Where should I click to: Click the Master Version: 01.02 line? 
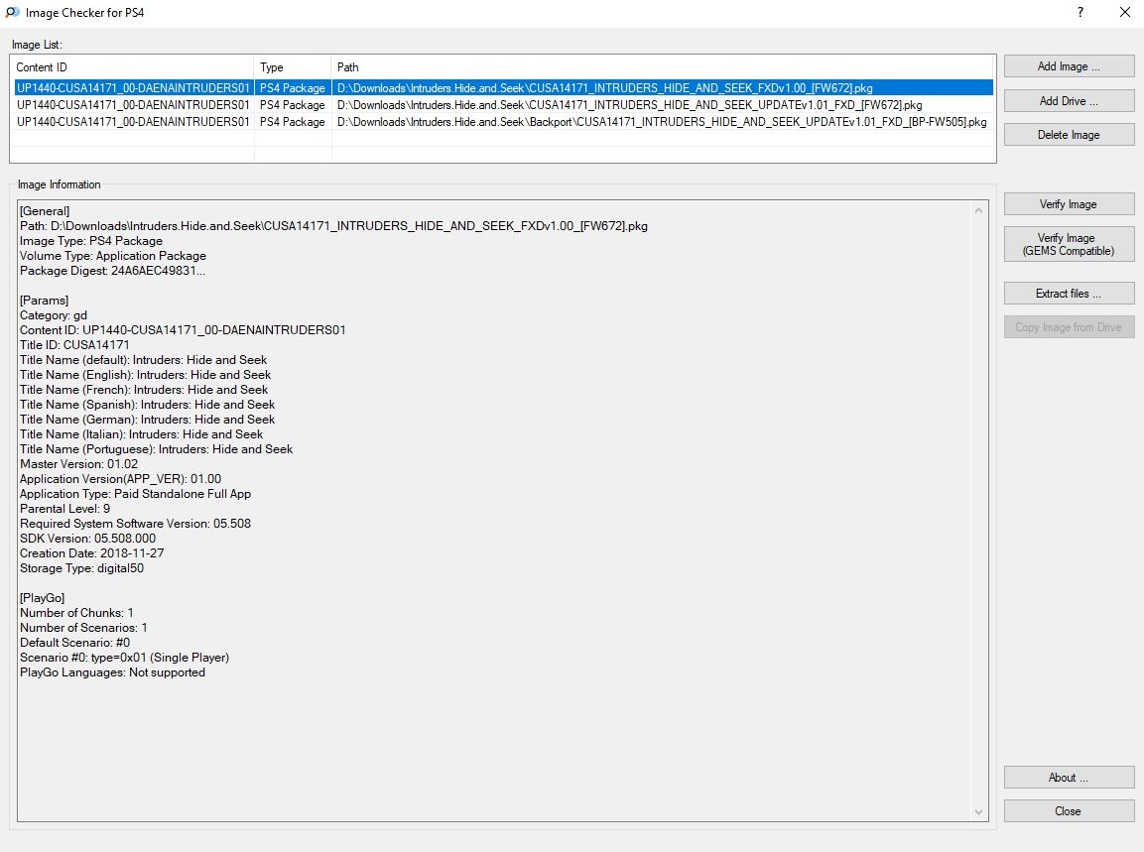[x=78, y=464]
